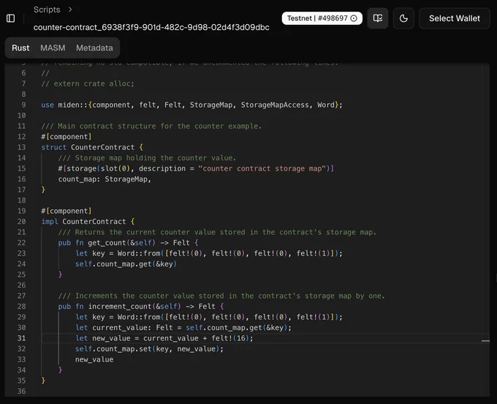The height and width of the screenshot is (404, 497).
Task: Click 'pub fn get_count(&self)' signature
Action: coord(128,243)
